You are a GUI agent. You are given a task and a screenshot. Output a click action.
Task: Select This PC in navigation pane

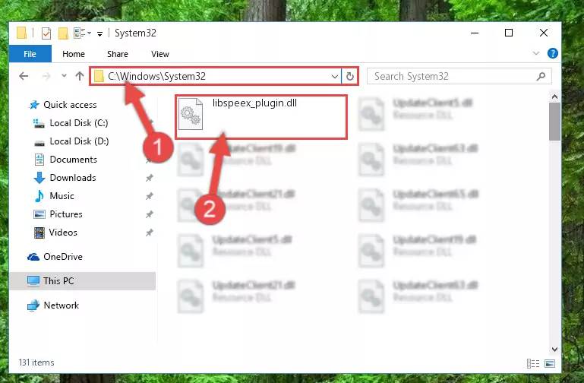tap(82, 281)
